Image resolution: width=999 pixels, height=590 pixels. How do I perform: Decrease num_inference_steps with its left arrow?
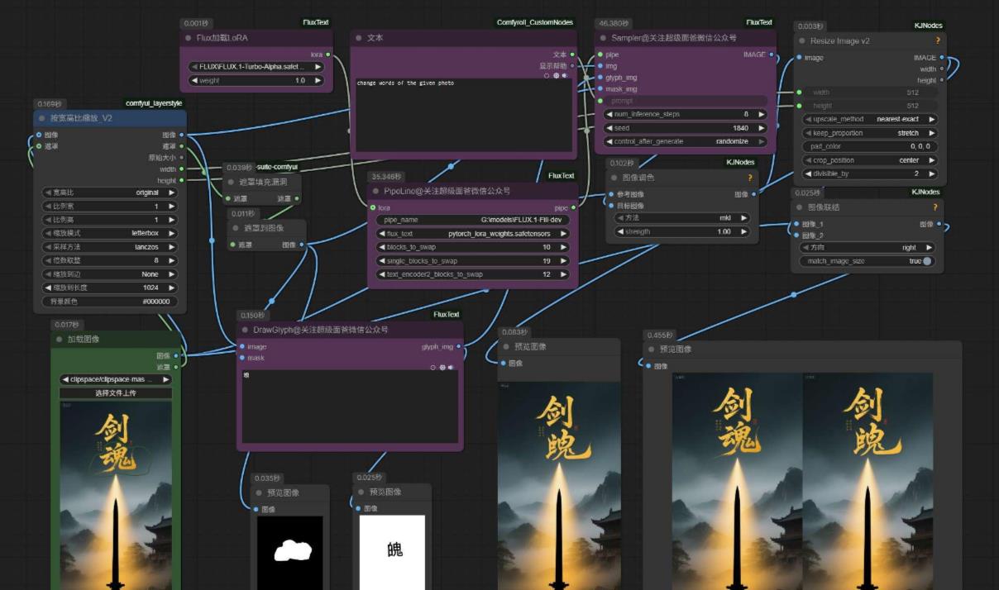[x=610, y=114]
